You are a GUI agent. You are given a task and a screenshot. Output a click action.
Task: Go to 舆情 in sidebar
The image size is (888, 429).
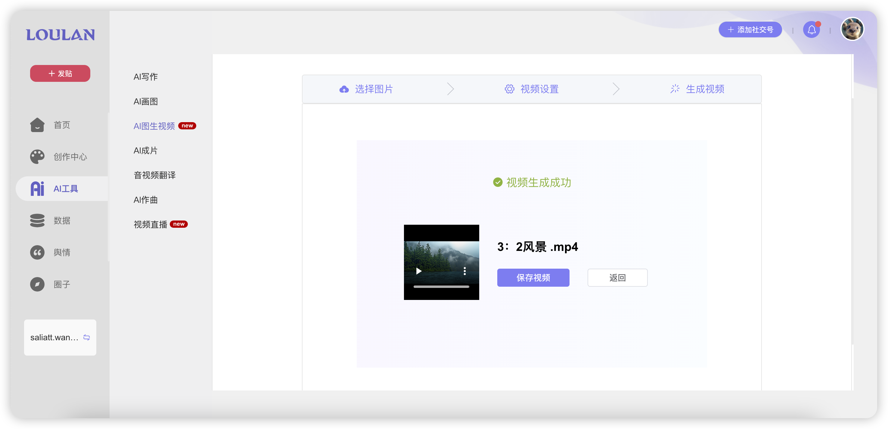(x=62, y=253)
